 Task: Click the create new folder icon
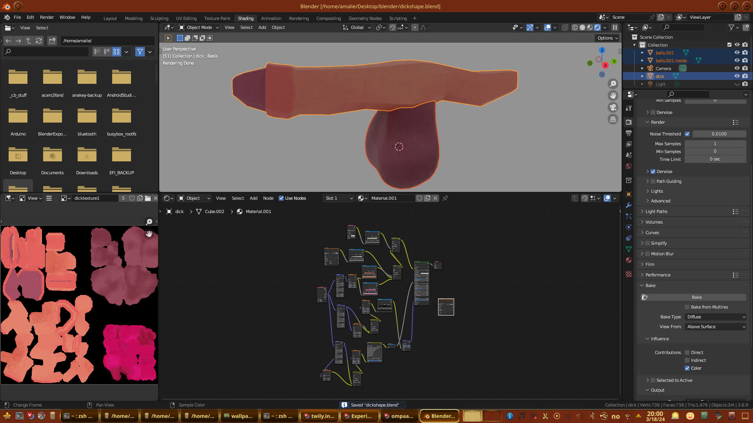(52, 41)
